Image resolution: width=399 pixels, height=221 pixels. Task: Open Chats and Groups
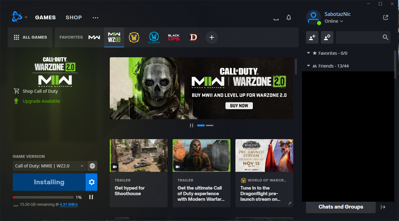pos(341,207)
